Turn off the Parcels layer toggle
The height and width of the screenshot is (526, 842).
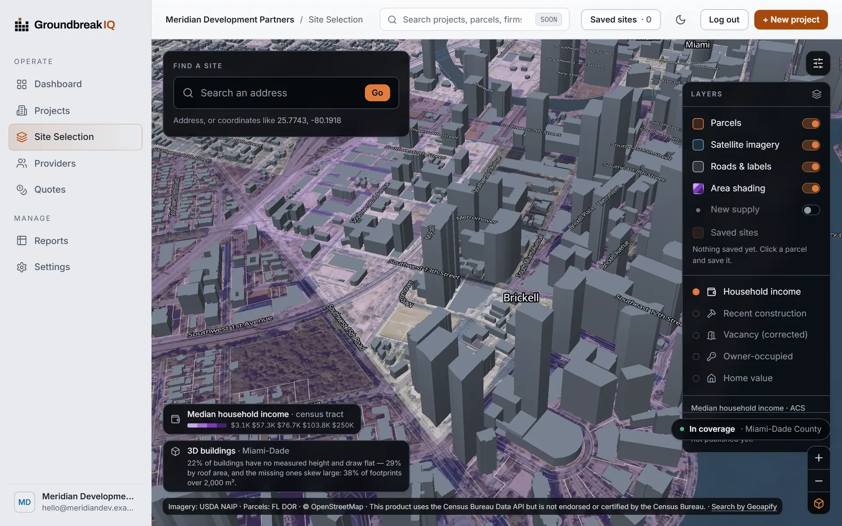(x=811, y=124)
